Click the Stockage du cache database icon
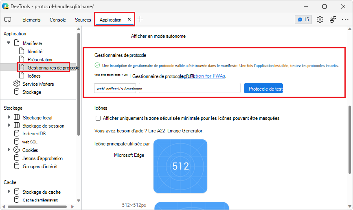 click(x=17, y=191)
